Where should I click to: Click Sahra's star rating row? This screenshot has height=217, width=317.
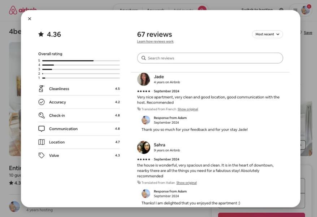144,159
